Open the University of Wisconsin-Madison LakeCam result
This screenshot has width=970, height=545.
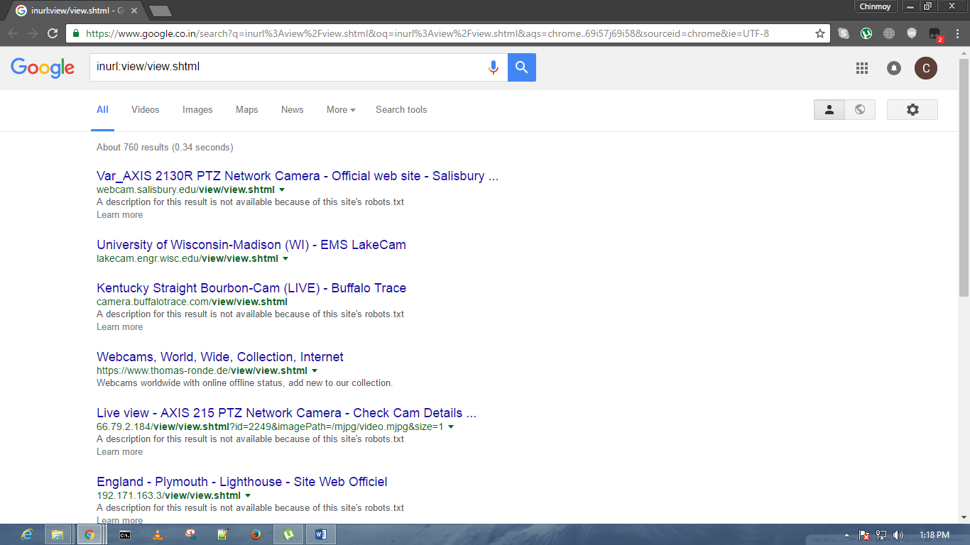pos(251,245)
